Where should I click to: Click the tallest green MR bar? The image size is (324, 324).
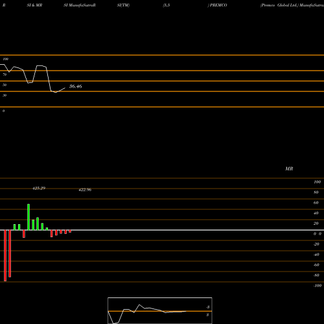point(29,217)
